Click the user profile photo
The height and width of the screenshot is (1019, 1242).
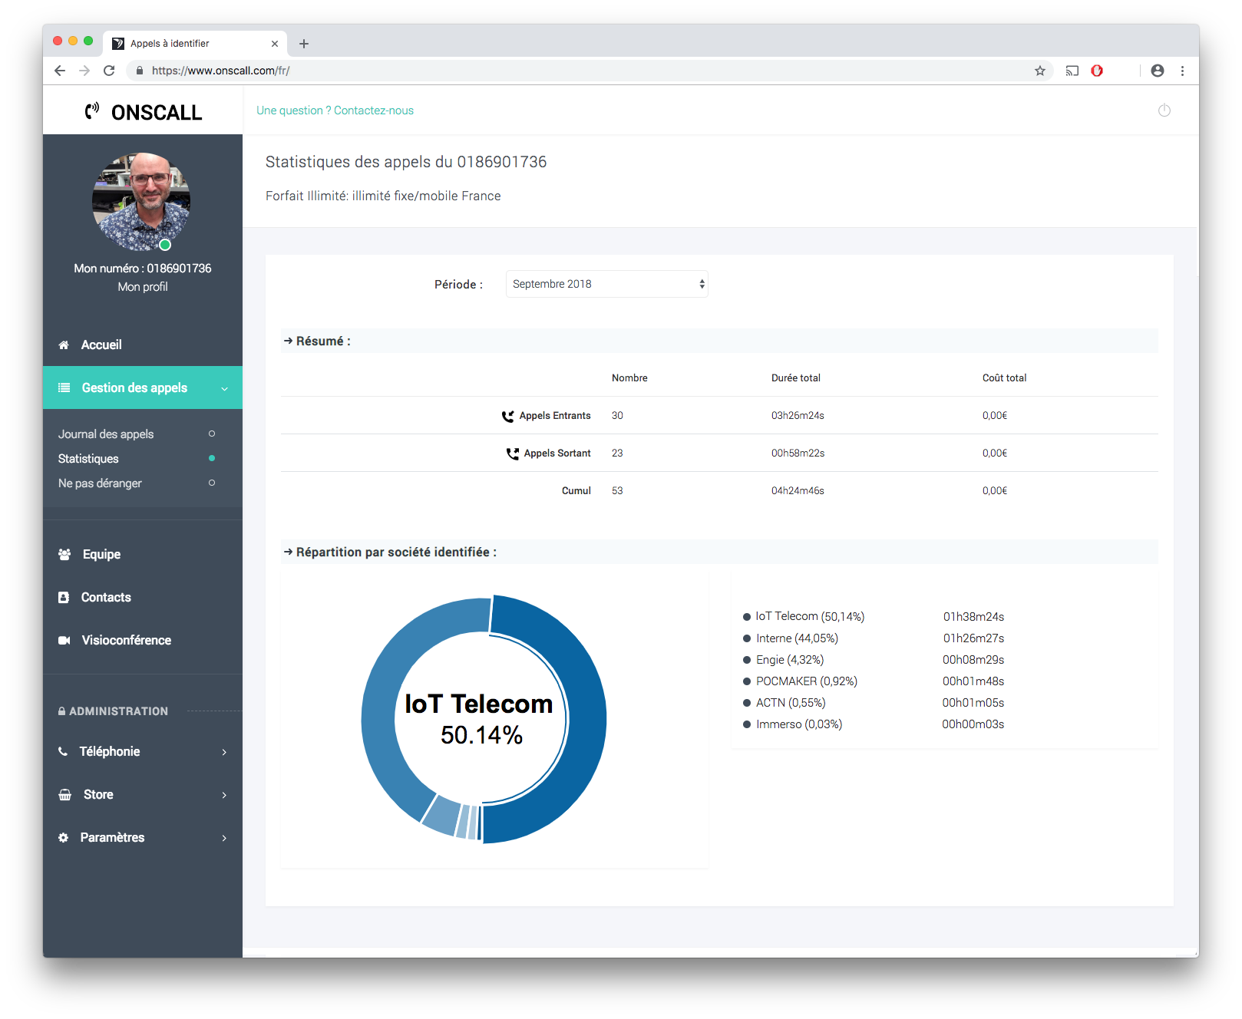pos(141,202)
